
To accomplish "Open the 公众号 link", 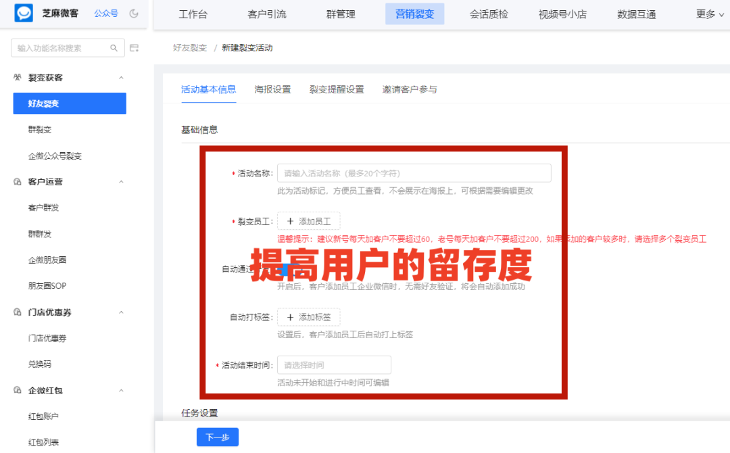I will click(105, 14).
